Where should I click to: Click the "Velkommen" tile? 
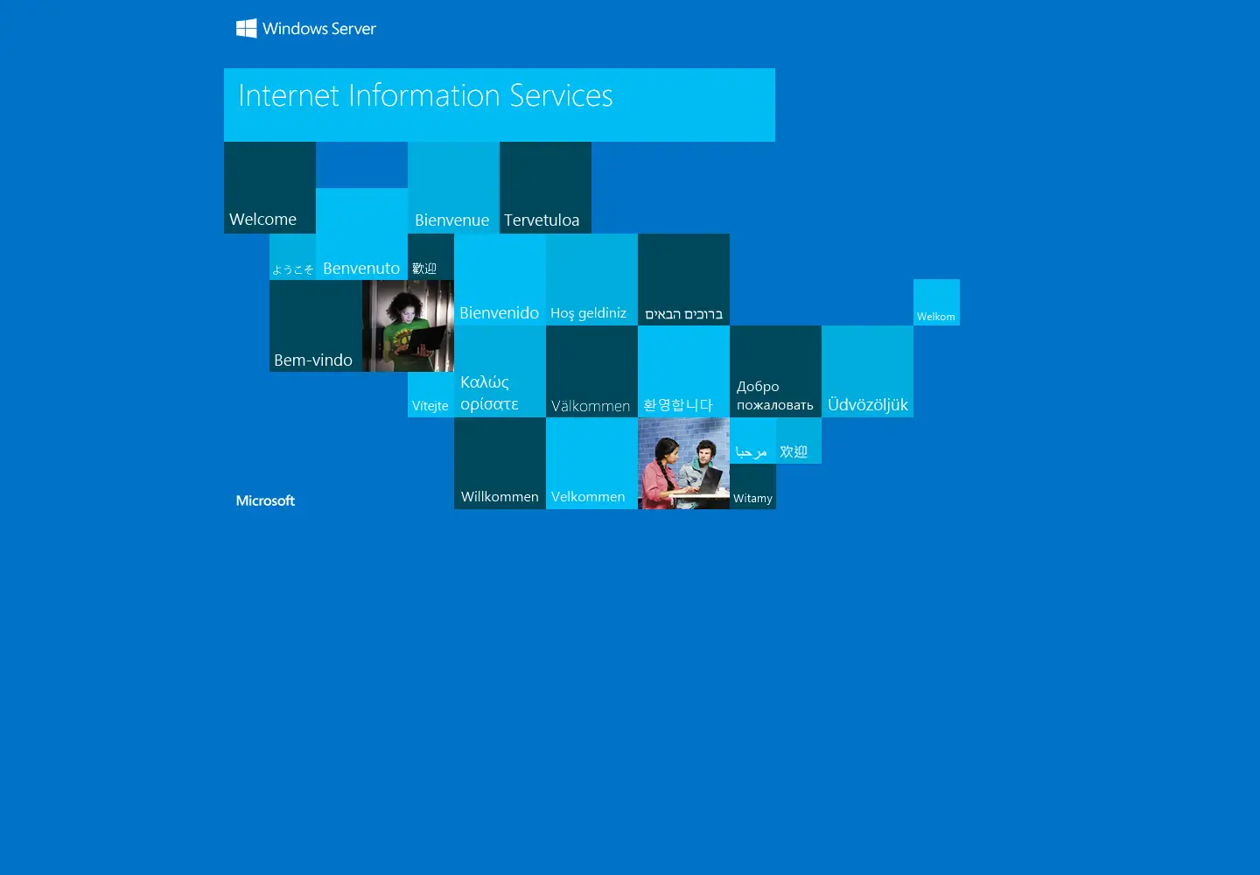tap(591, 463)
